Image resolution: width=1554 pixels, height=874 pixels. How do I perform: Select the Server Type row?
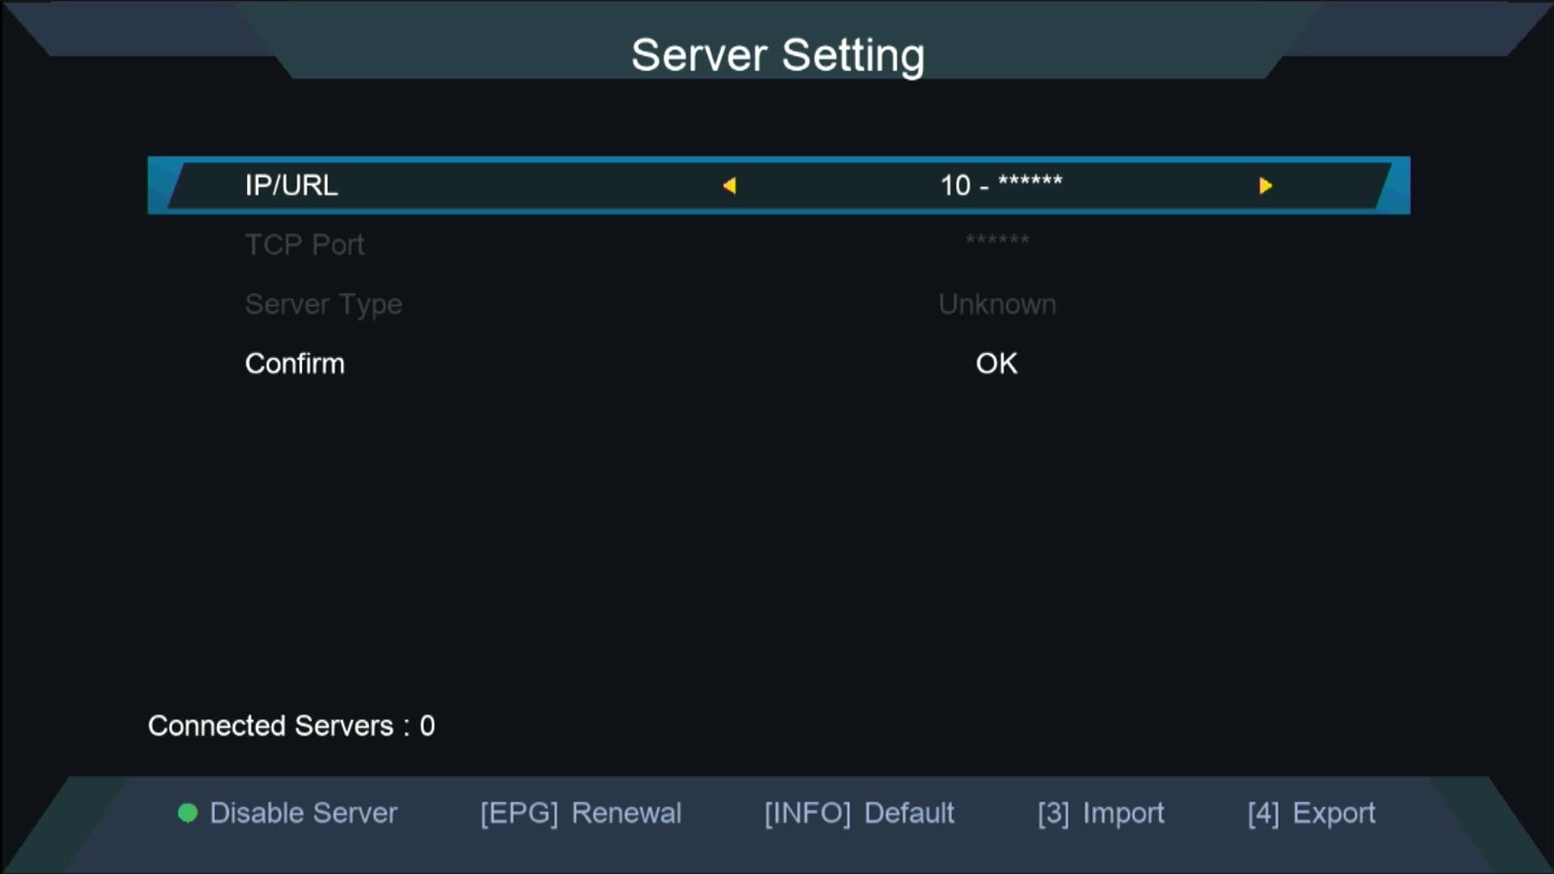(x=323, y=304)
